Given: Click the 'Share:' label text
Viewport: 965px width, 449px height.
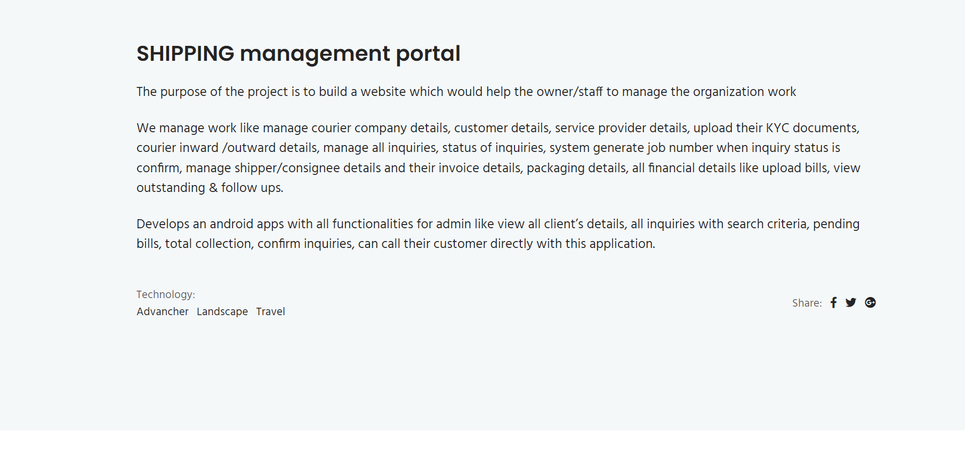Looking at the screenshot, I should (807, 303).
